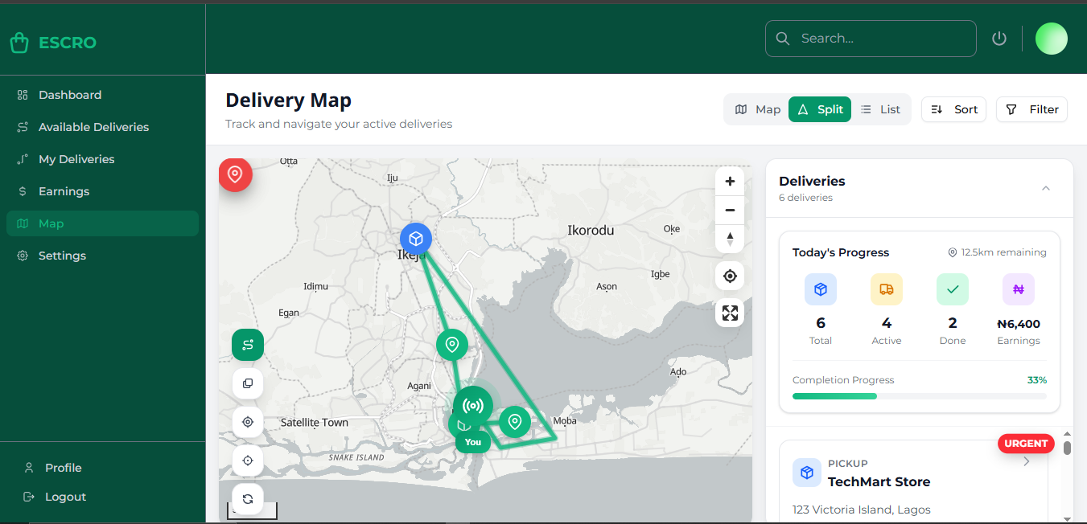Select the Split view mode
The image size is (1087, 524).
point(820,109)
